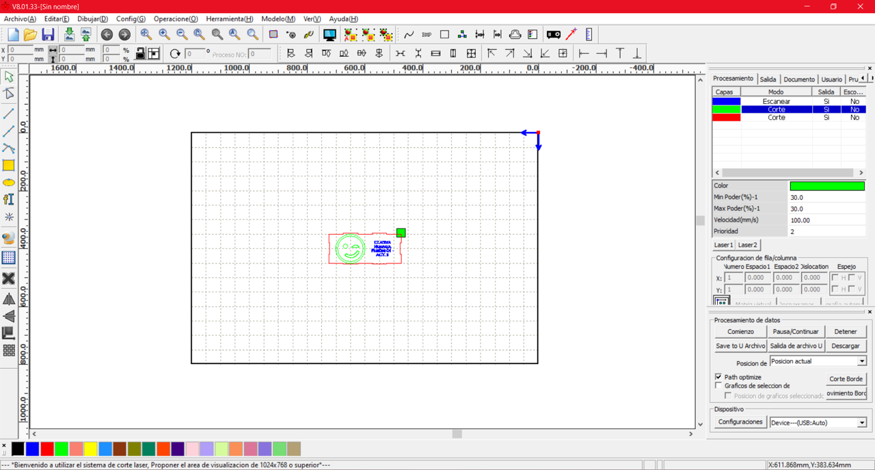Open the Dibujar menu
This screenshot has width=875, height=470.
pos(92,19)
